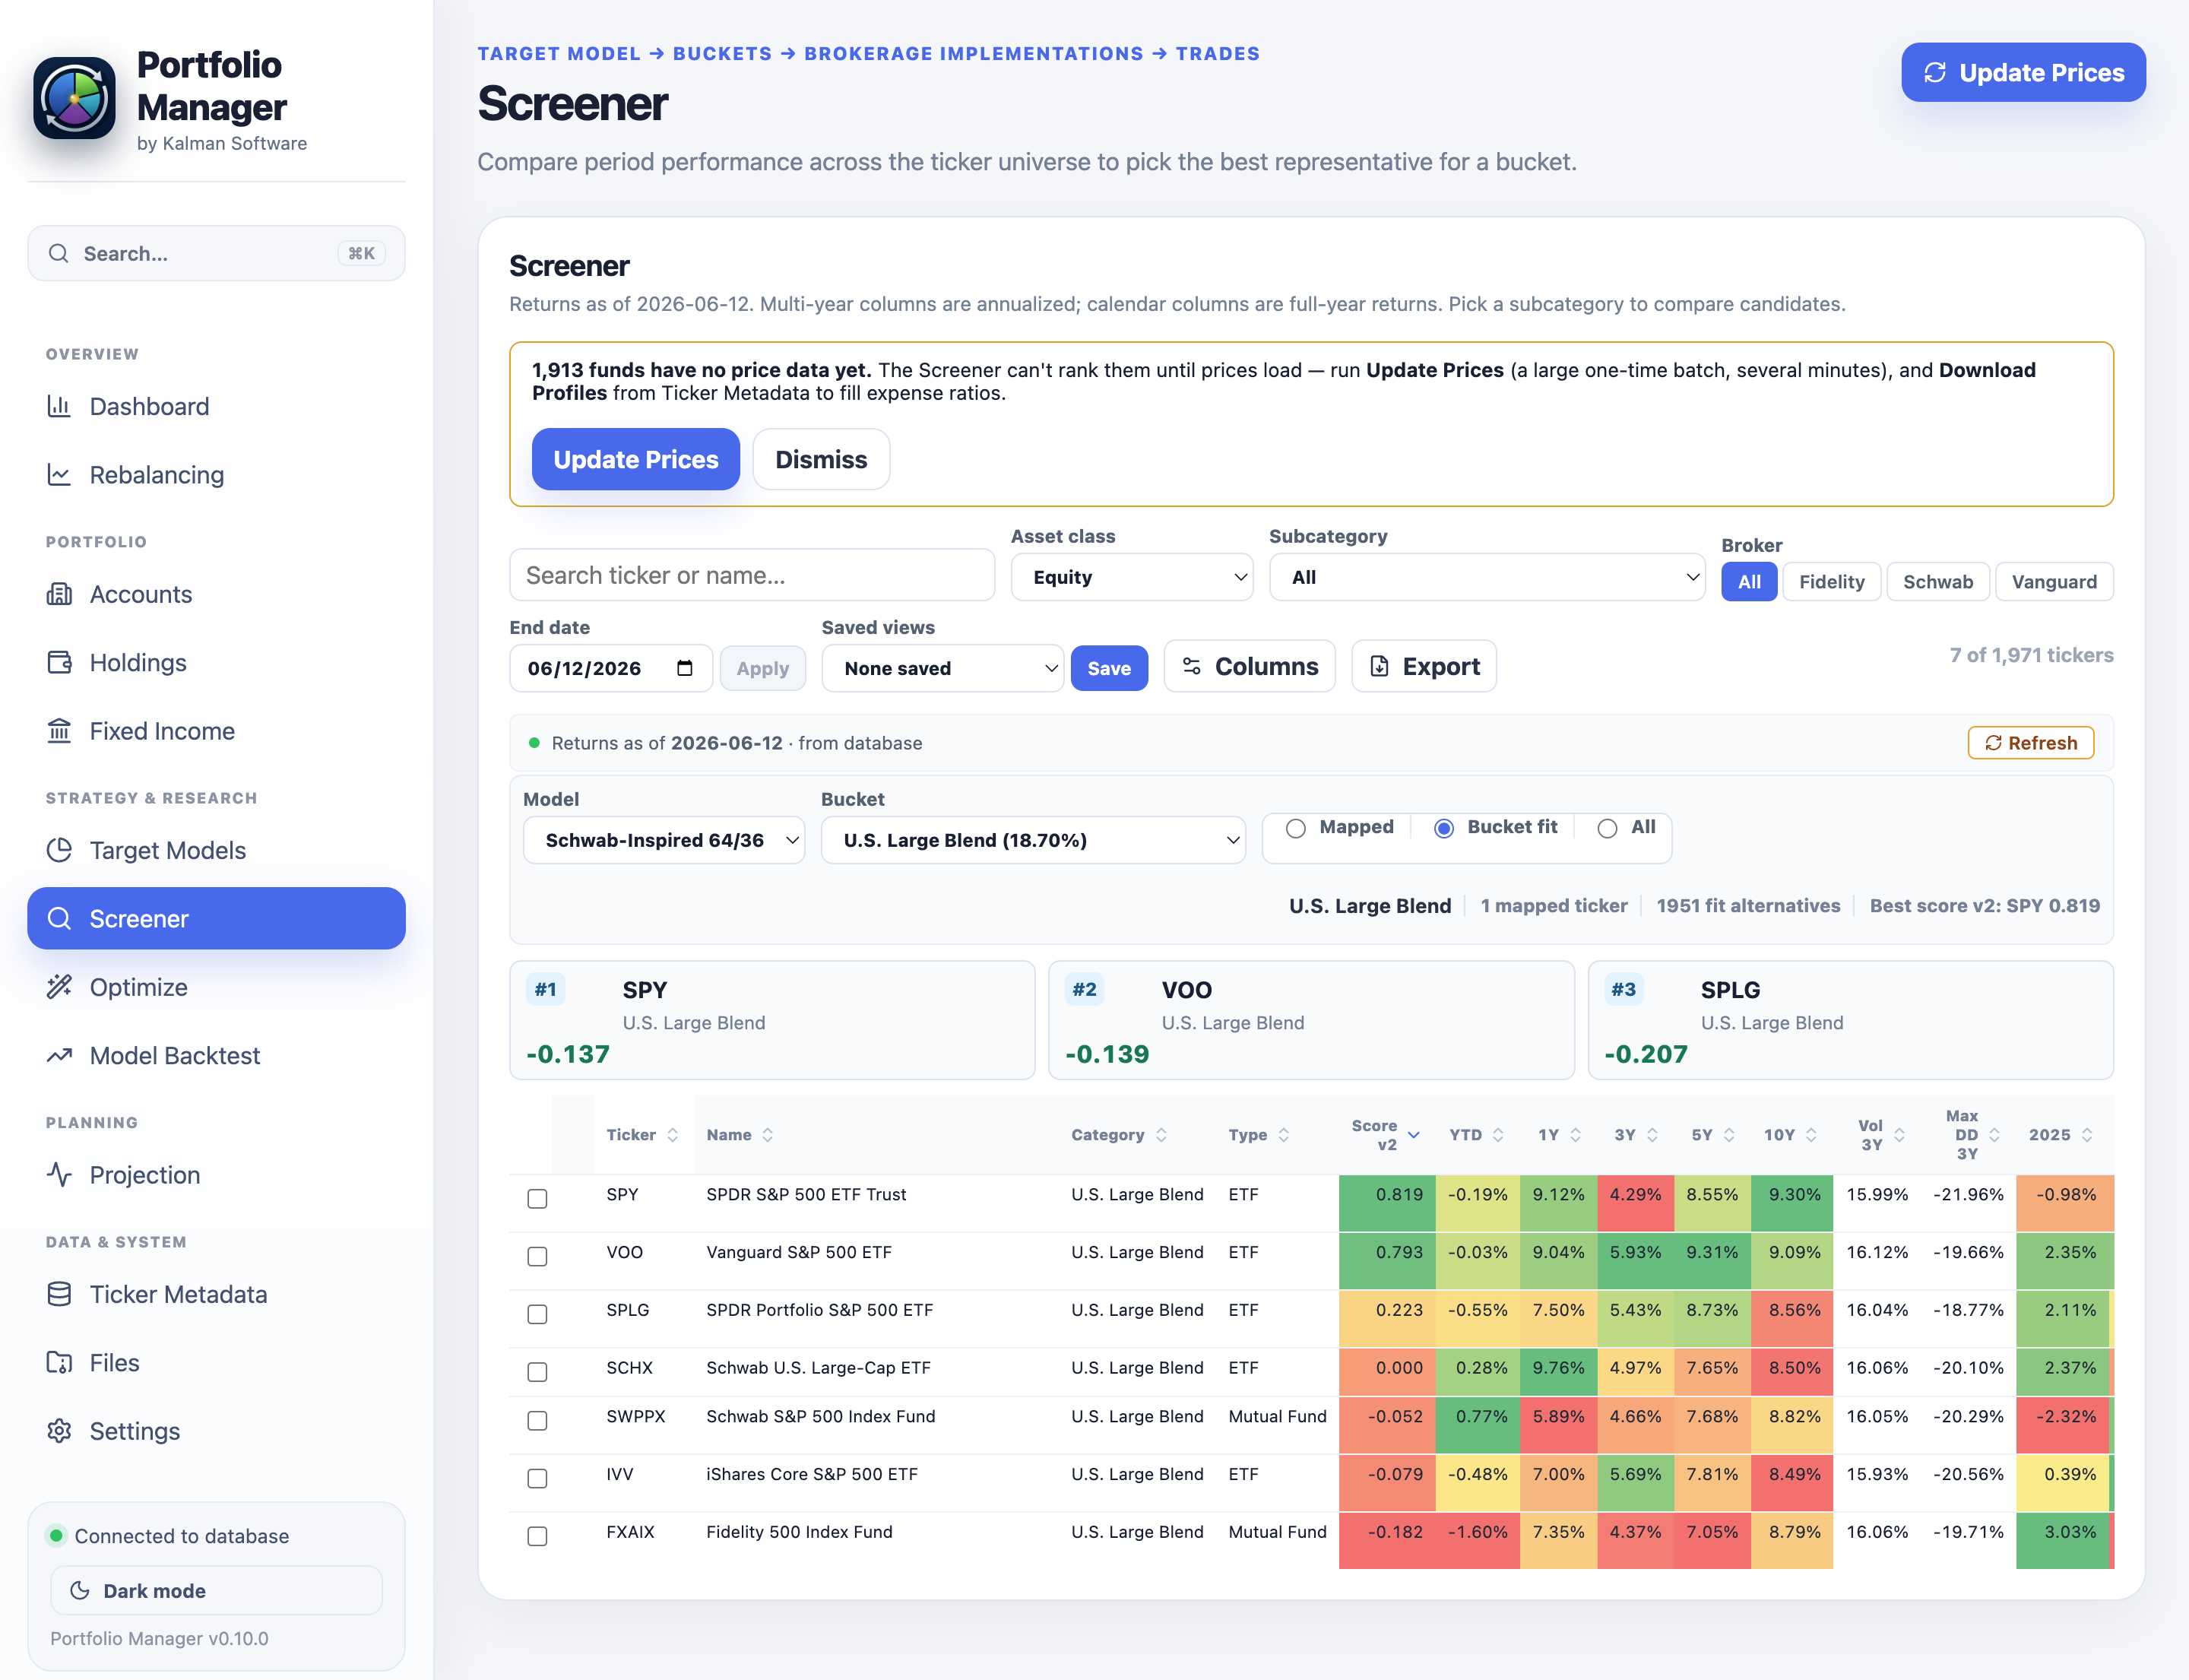Click the FXAIX YTD heatmap cell -1.60%
The width and height of the screenshot is (2189, 1680).
[1477, 1541]
